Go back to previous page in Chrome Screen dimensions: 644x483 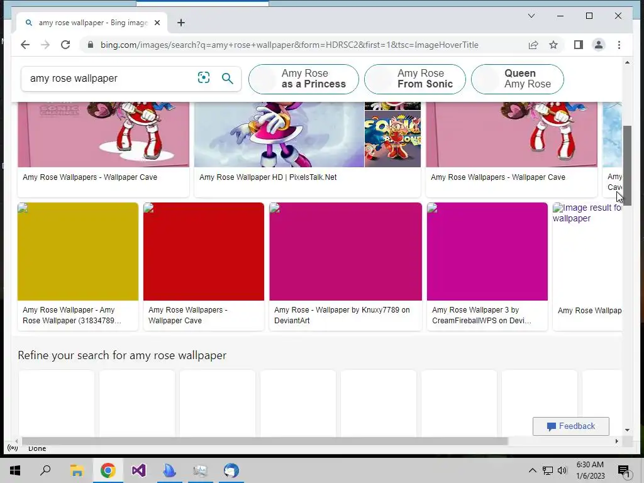(x=25, y=45)
